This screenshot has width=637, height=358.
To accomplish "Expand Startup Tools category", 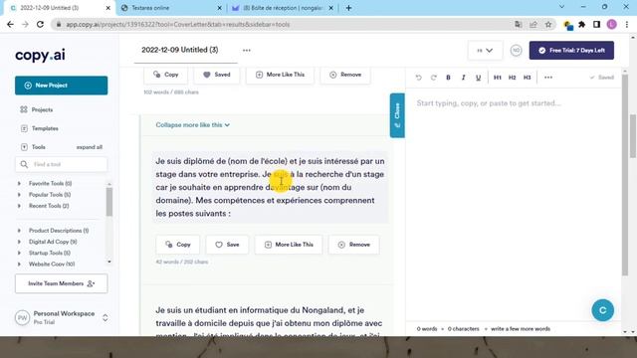I will pos(44,253).
